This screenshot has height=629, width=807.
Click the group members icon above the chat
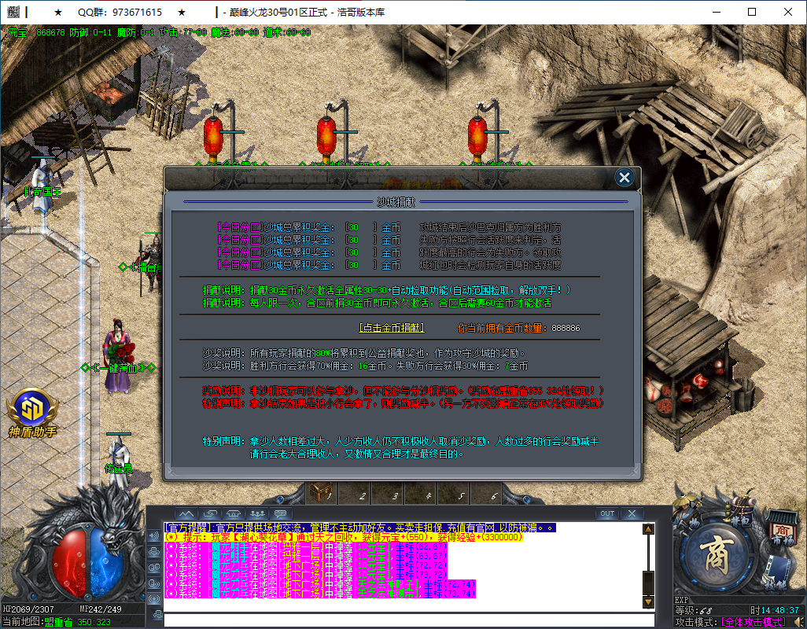pyautogui.click(x=257, y=513)
